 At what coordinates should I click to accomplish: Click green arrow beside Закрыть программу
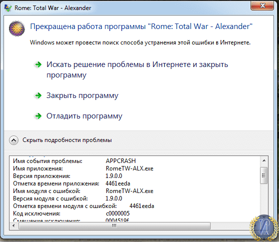(x=38, y=95)
